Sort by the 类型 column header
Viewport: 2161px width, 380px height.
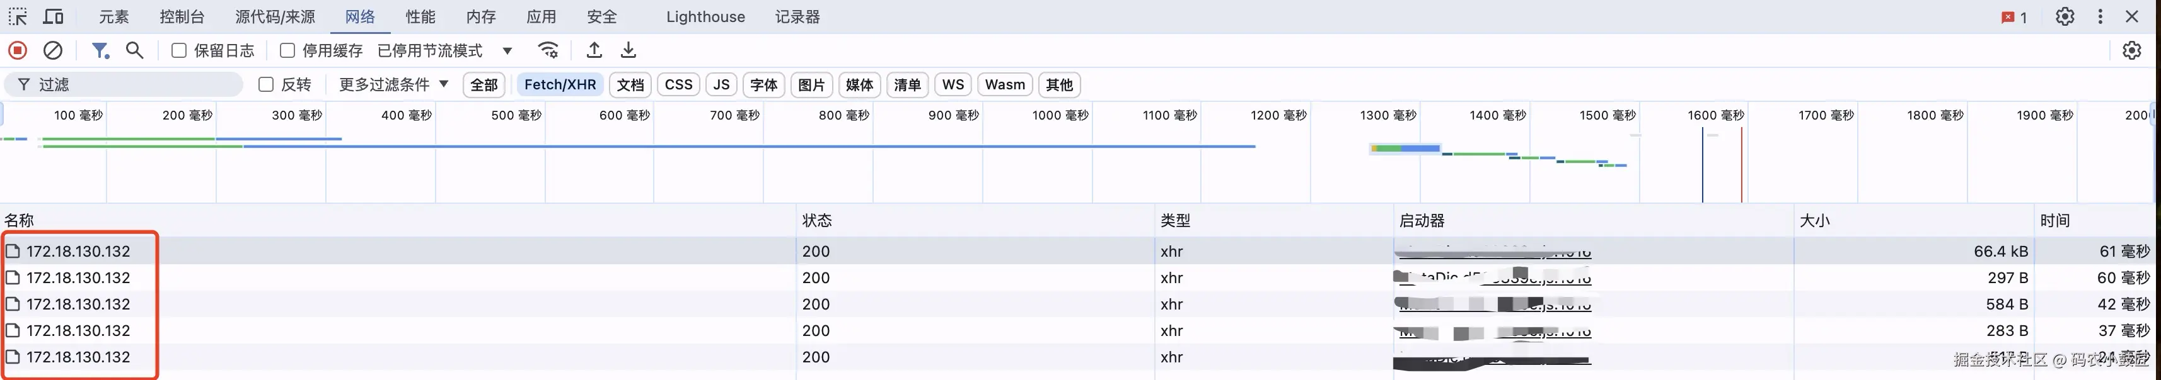(x=1273, y=220)
